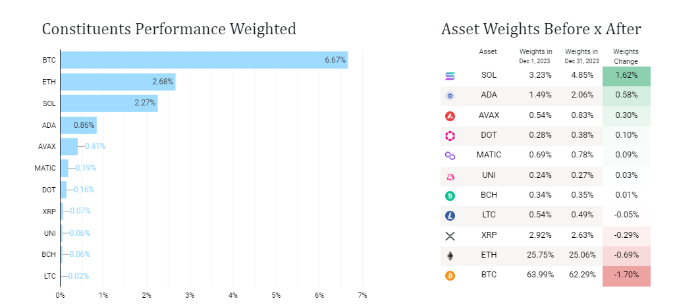Click the ADA coin icon
Image resolution: width=675 pixels, height=307 pixels.
click(450, 96)
